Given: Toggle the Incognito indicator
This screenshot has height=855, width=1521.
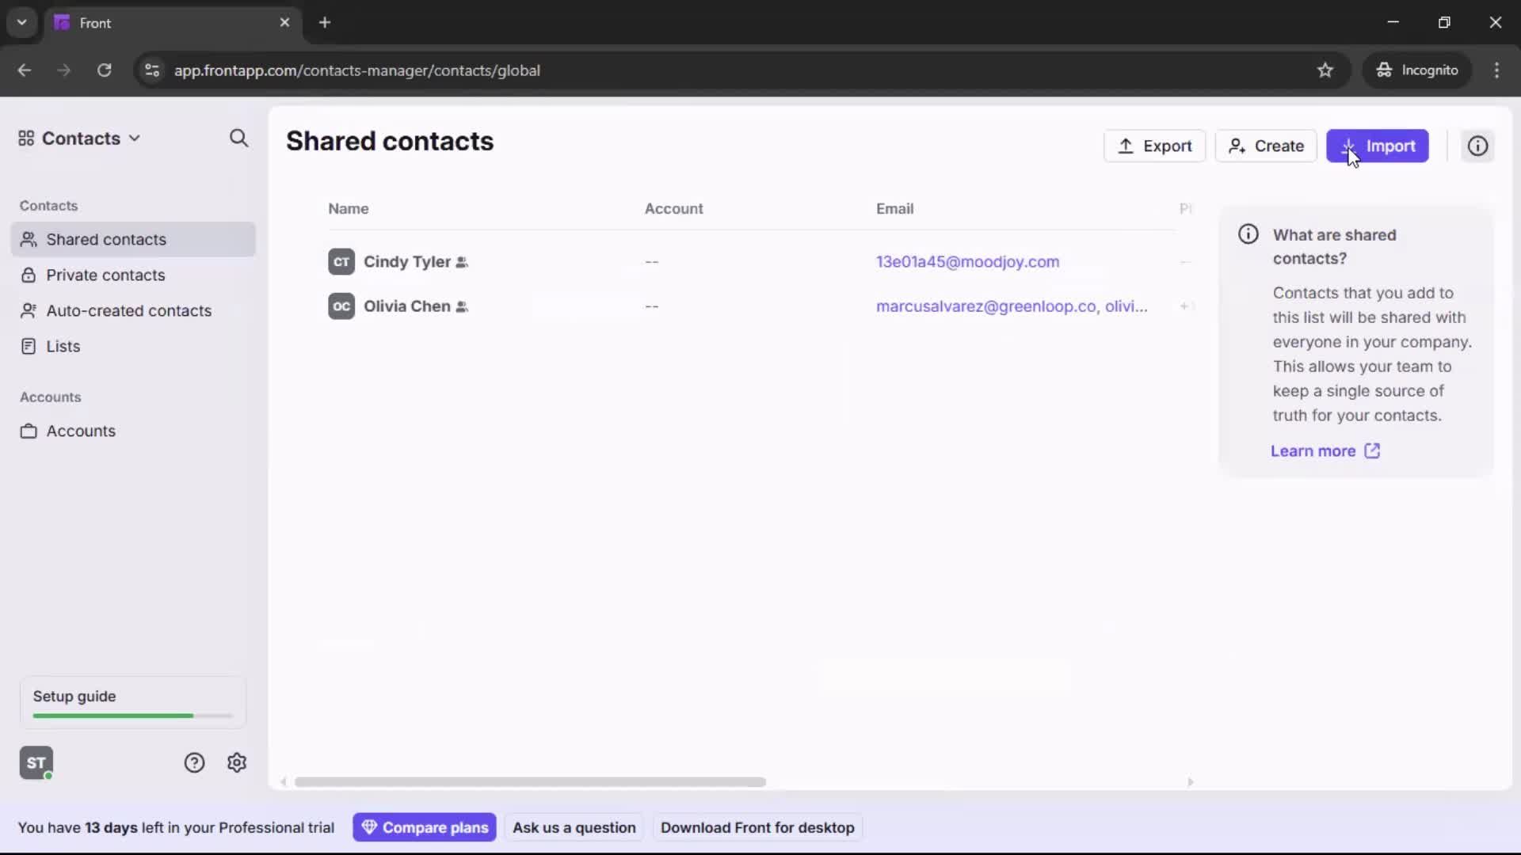Looking at the screenshot, I should pos(1418,70).
